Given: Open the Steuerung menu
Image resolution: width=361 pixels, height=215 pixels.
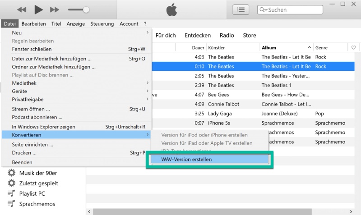Looking at the screenshot, I should coord(102,24).
